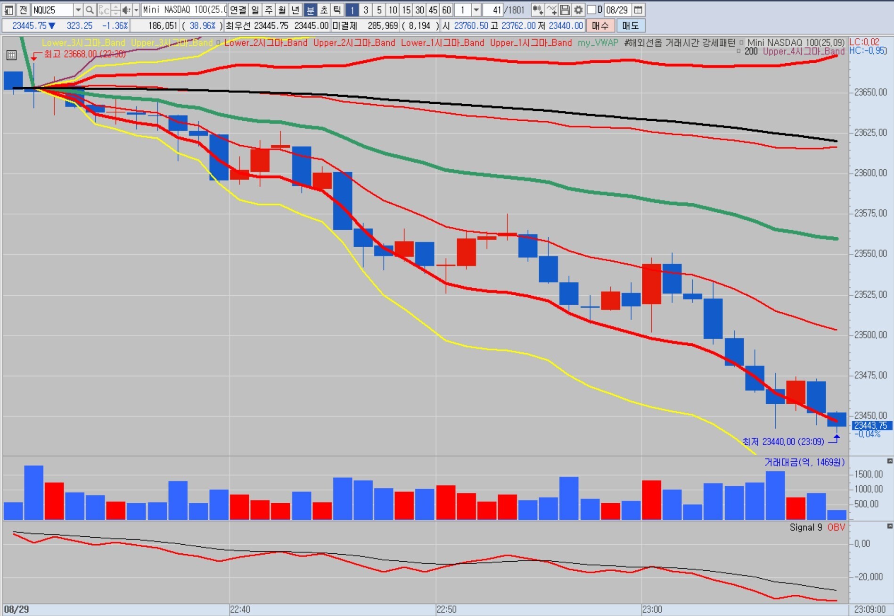The width and height of the screenshot is (894, 616).
Task: Click the speaker sound icon in toolbar
Action: tap(126, 10)
